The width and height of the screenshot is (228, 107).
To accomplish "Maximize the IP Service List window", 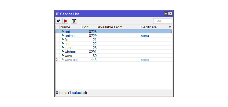I will click(x=166, y=14).
